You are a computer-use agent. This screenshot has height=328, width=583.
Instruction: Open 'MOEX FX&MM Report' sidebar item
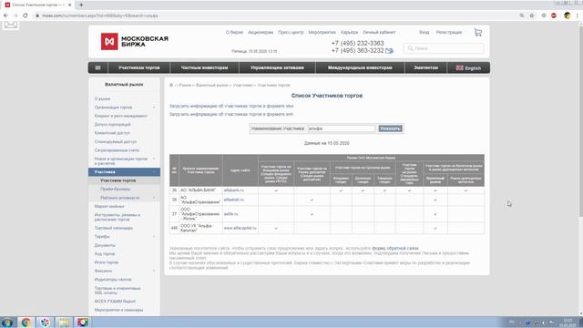coord(115,302)
